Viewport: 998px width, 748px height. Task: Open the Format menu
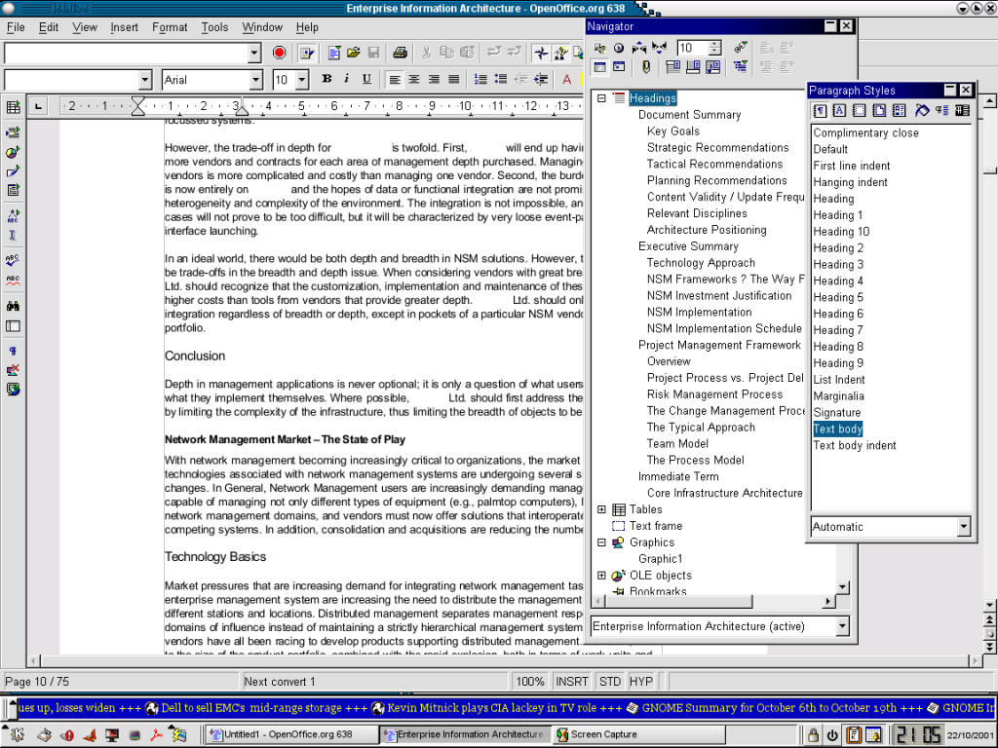[x=170, y=27]
